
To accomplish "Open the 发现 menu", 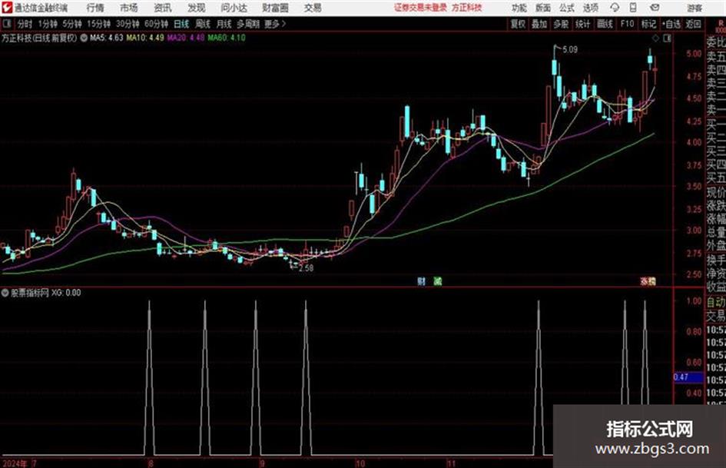I will (197, 8).
